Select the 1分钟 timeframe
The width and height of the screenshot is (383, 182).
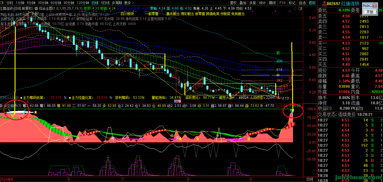pyautogui.click(x=20, y=3)
